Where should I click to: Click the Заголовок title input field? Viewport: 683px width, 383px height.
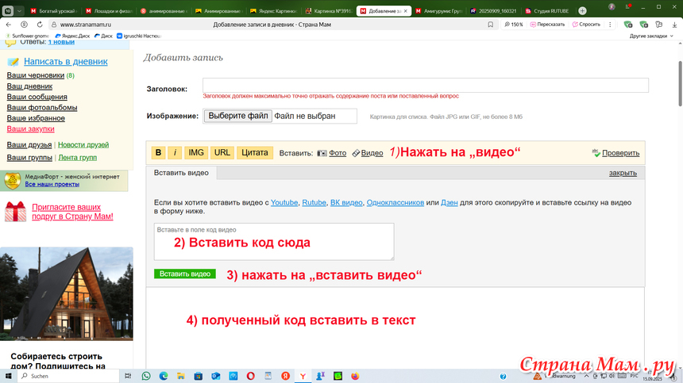[x=425, y=86]
